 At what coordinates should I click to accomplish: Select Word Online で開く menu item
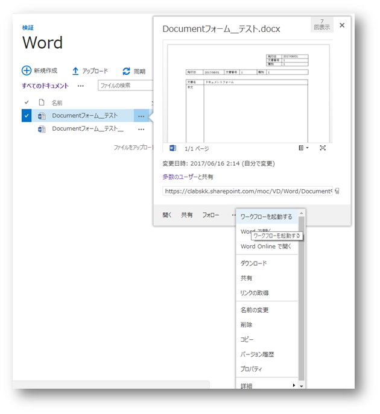coord(267,246)
